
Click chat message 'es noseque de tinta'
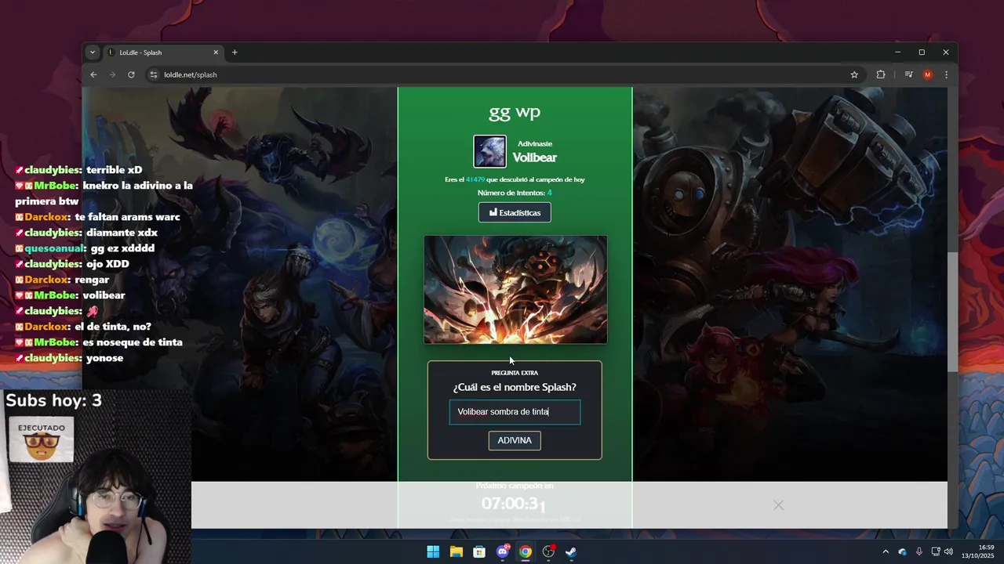pos(133,342)
